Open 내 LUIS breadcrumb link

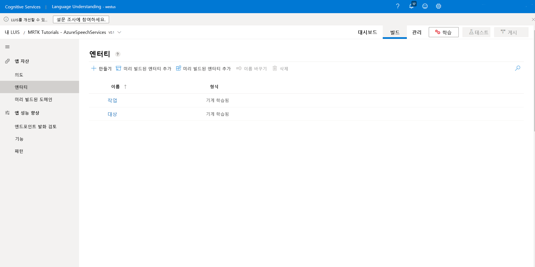pos(12,32)
